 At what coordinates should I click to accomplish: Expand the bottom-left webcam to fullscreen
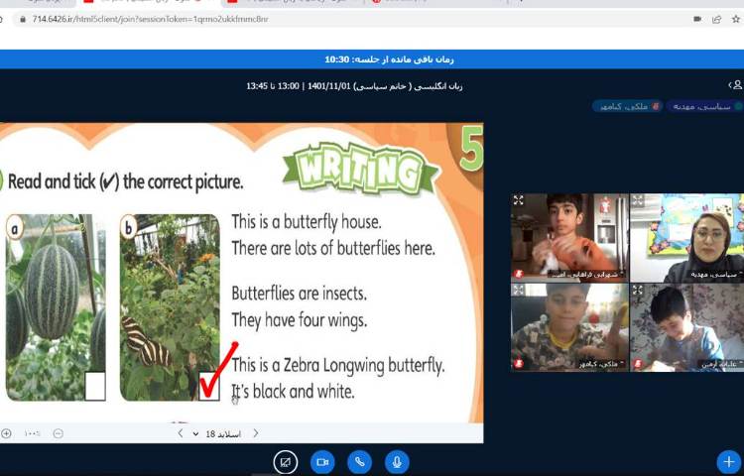(x=519, y=291)
